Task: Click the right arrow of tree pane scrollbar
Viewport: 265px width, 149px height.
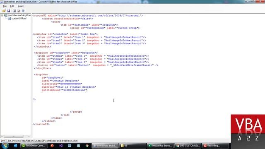Action: click(29, 136)
